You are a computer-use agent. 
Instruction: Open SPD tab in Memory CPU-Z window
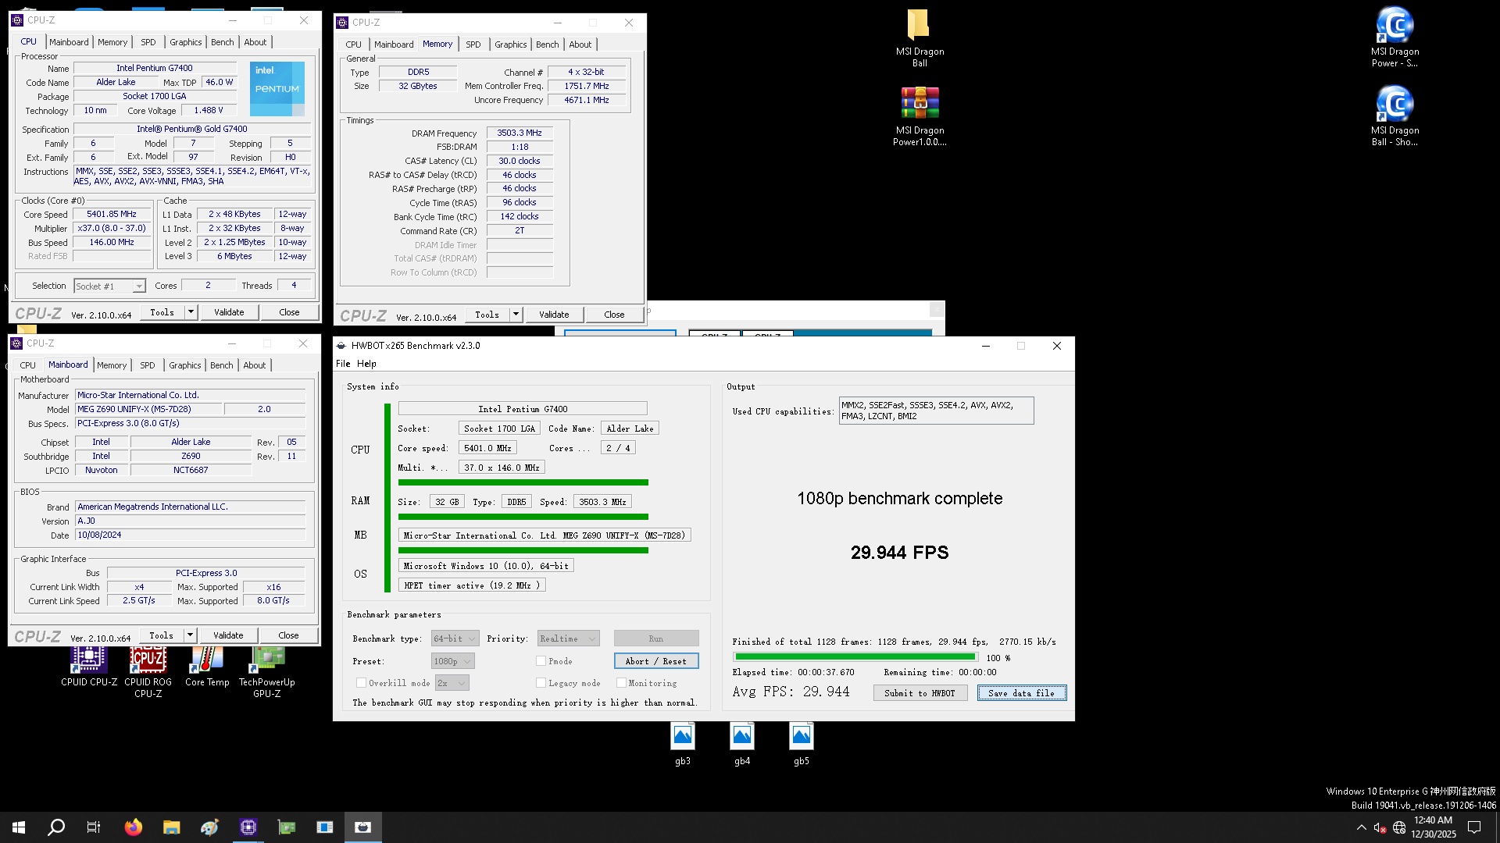click(473, 44)
